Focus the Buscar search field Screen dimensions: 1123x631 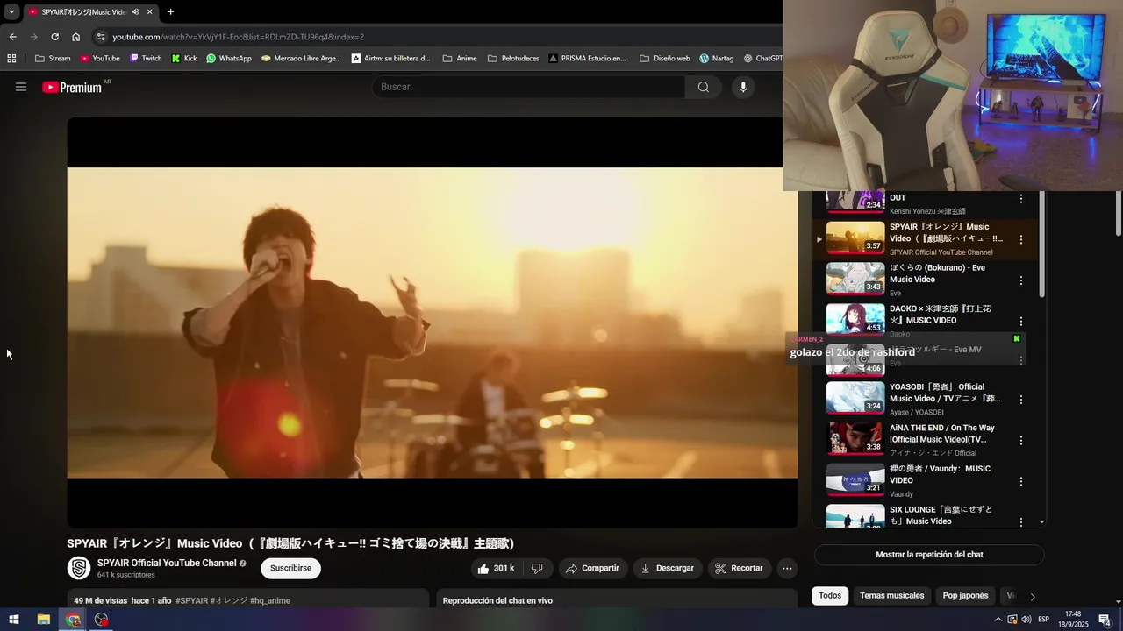pos(529,87)
